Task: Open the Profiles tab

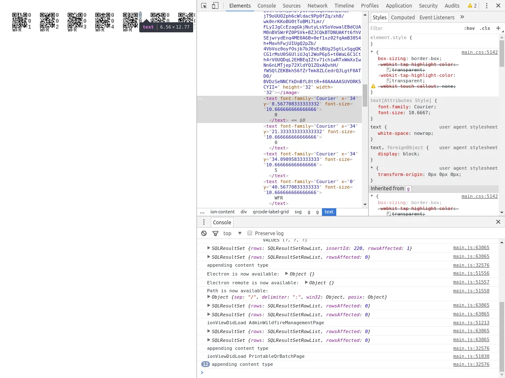Action: pos(370,5)
